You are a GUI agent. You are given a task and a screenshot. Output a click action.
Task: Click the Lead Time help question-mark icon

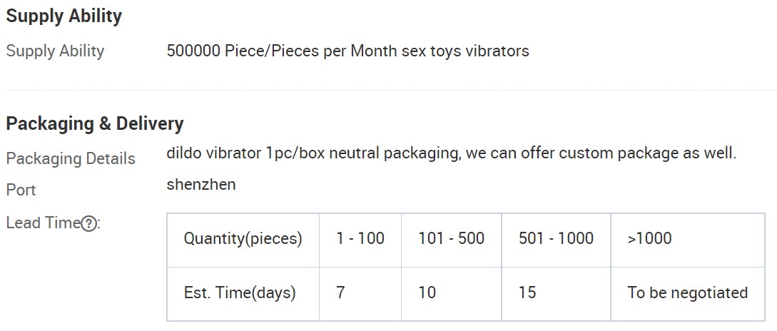pyautogui.click(x=88, y=224)
